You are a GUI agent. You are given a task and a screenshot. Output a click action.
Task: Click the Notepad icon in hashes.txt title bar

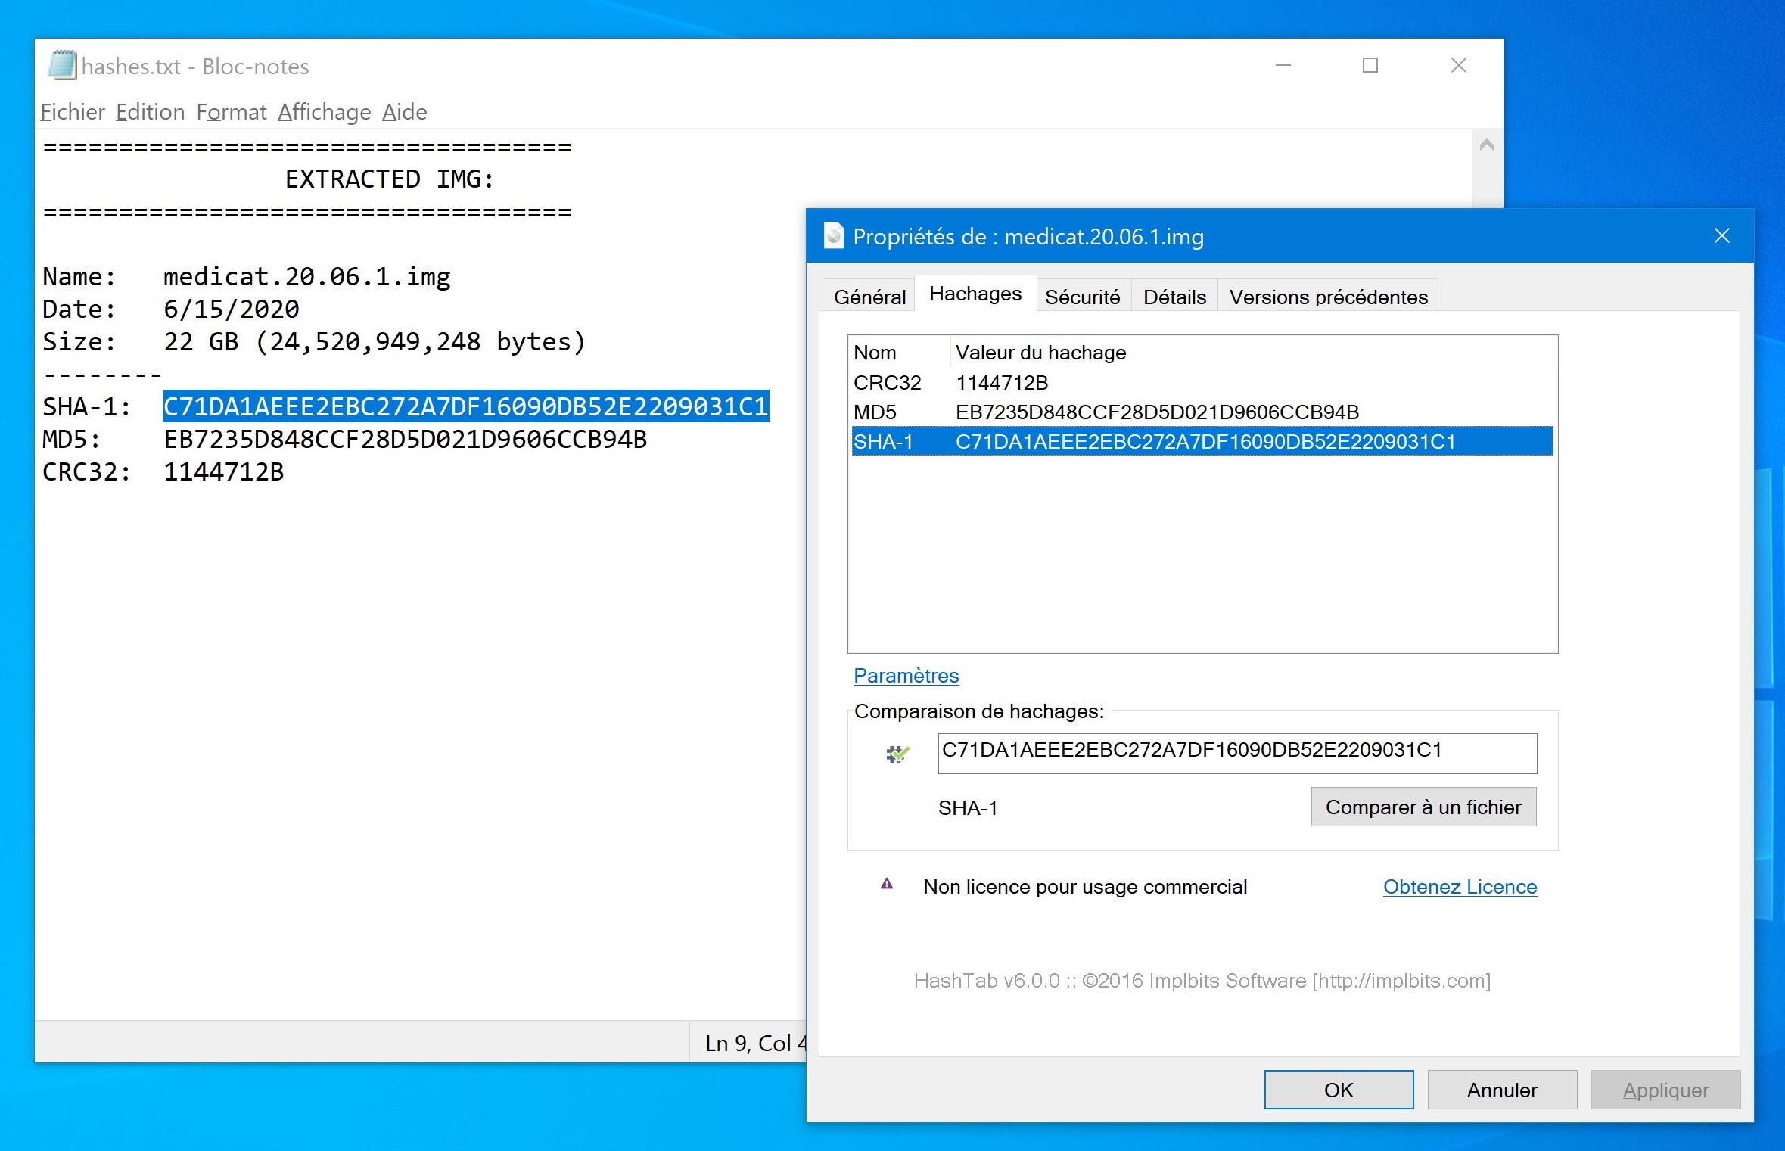62,66
